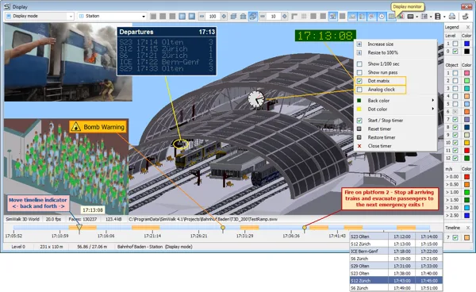The height and width of the screenshot is (292, 476).
Task: Click the Reset timer icon in menu
Action: click(359, 129)
